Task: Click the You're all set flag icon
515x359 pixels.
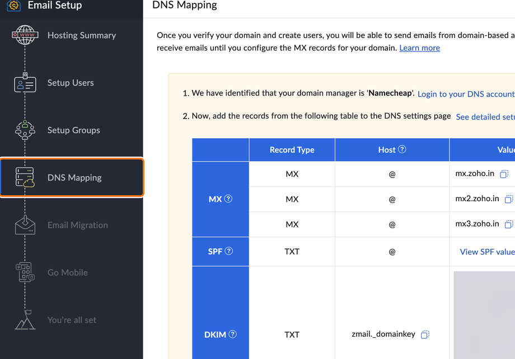Action: 25,320
